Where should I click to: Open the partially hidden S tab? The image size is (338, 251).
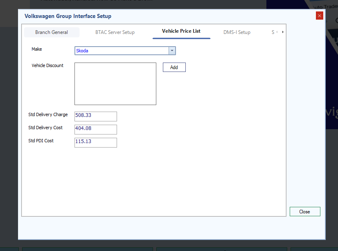pyautogui.click(x=273, y=32)
